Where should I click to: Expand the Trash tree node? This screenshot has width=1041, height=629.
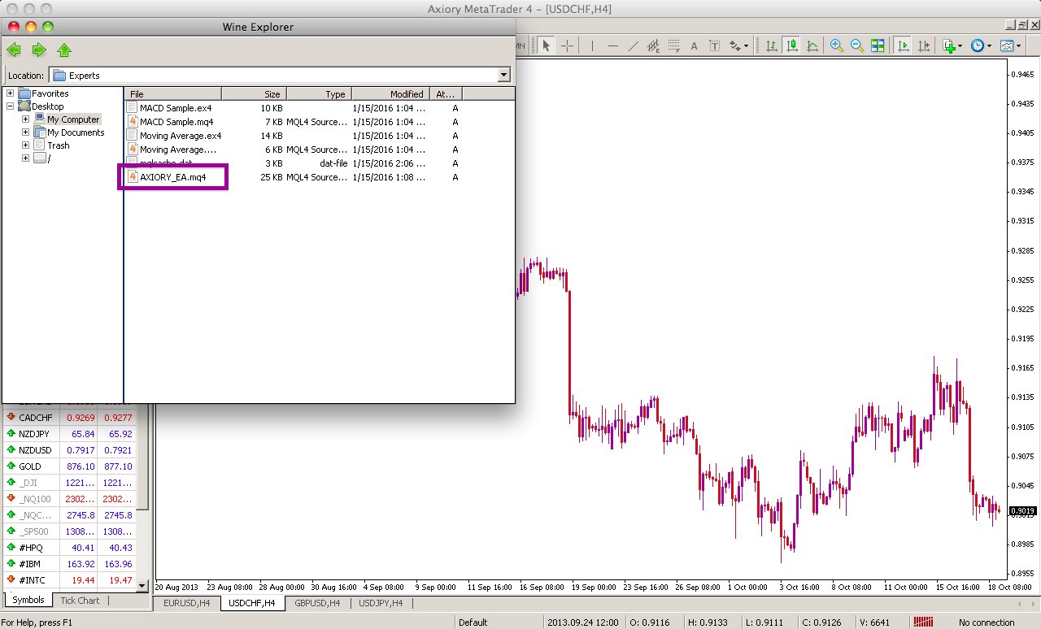pyautogui.click(x=25, y=145)
